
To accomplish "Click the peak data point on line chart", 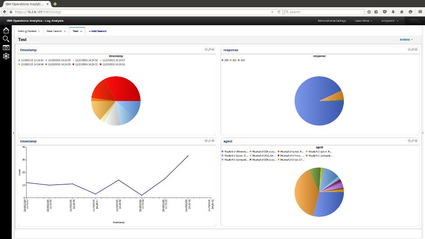I will tap(188, 156).
